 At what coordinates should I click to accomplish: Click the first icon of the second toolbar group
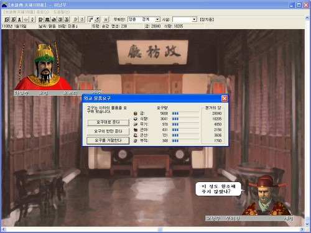tap(41, 19)
